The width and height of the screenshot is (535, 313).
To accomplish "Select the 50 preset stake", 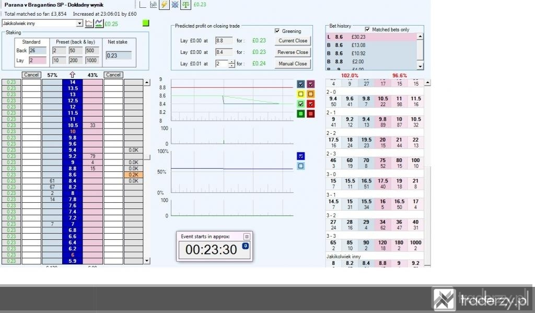I will (75, 51).
